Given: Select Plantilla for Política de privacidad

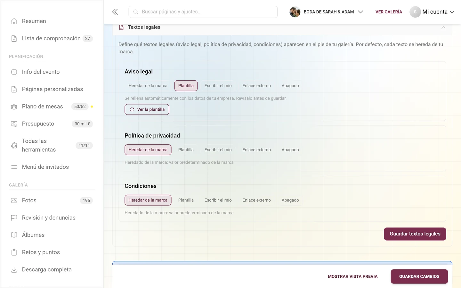Looking at the screenshot, I should pyautogui.click(x=186, y=150).
